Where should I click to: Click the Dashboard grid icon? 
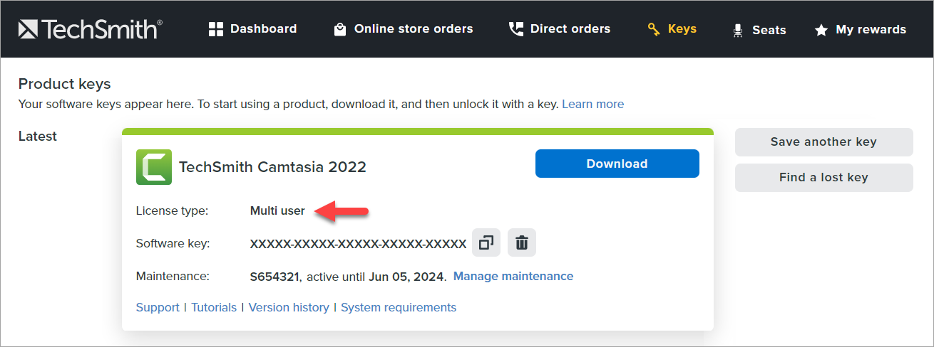pos(216,29)
